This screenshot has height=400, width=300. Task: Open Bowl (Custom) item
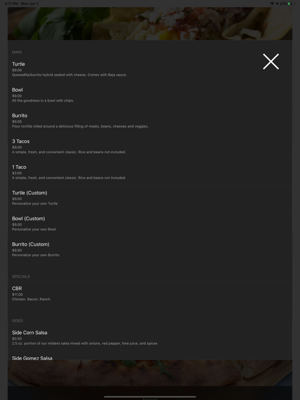pos(150,224)
